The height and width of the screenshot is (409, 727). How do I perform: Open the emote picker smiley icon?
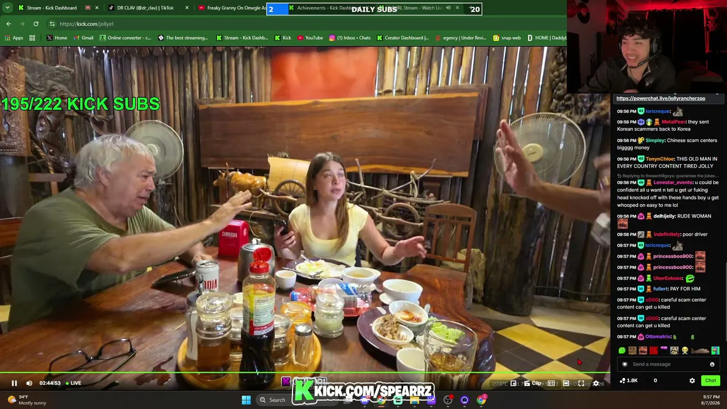tap(712, 364)
